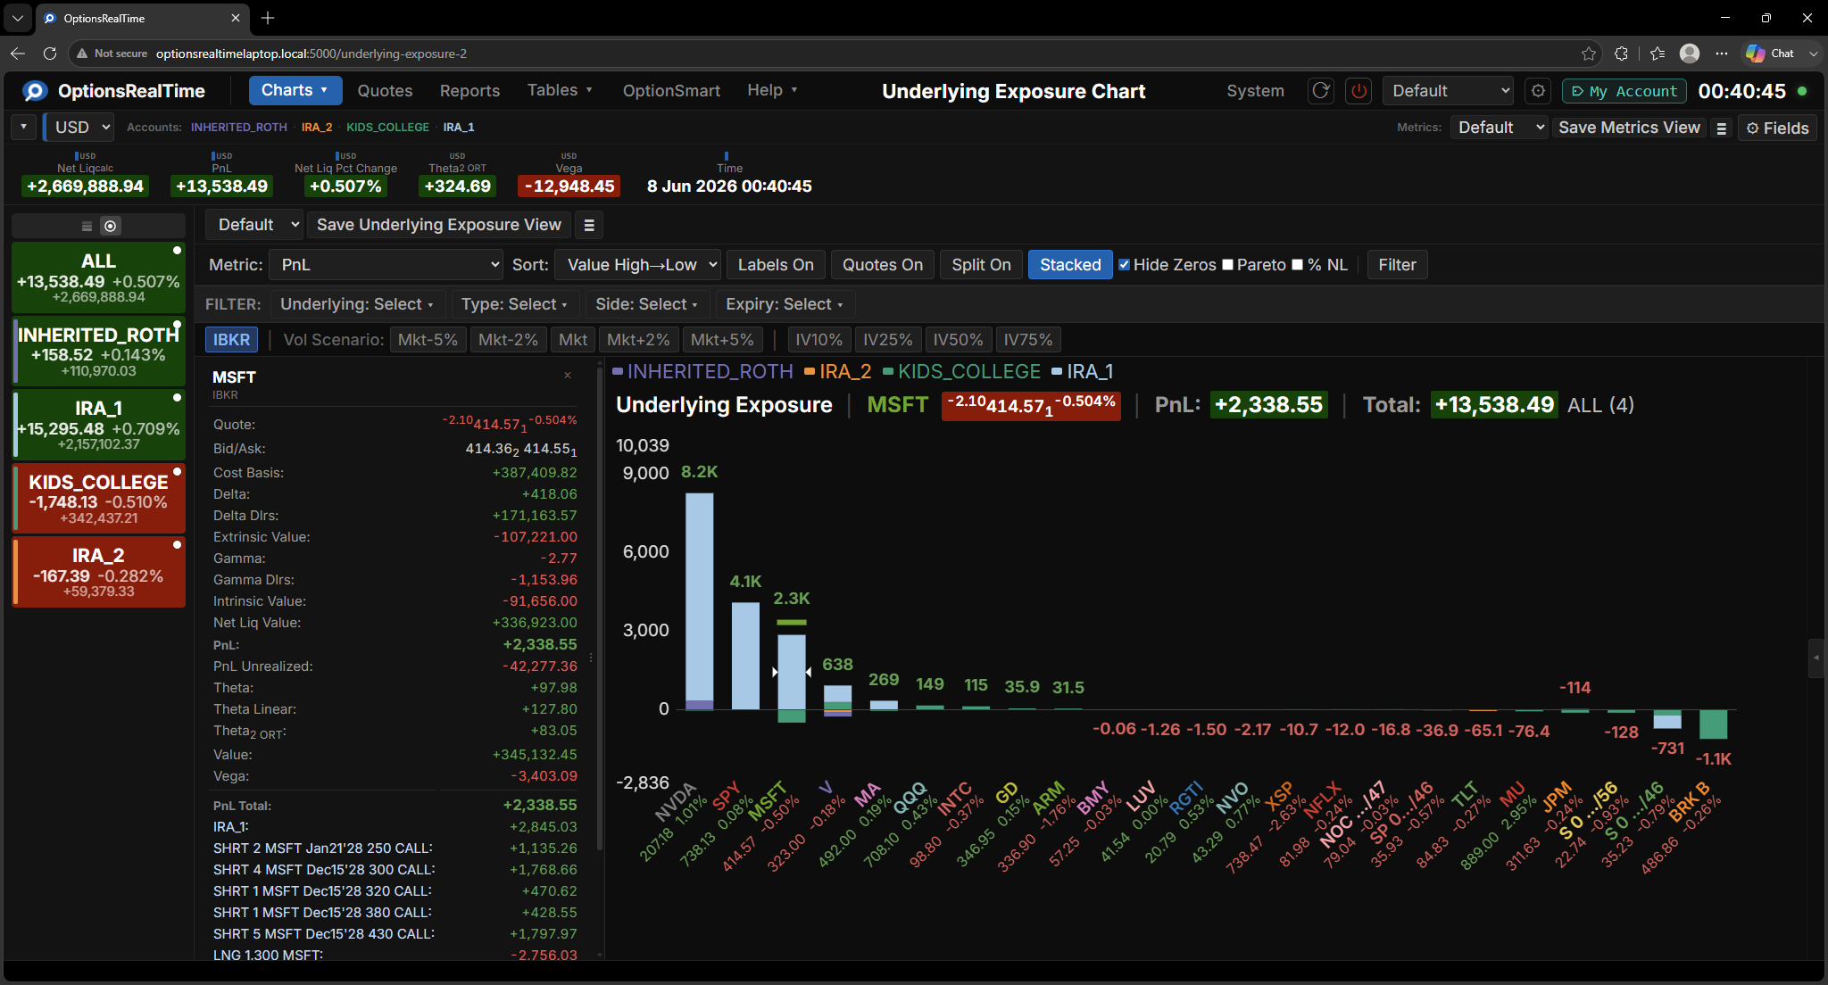The width and height of the screenshot is (1828, 985).
Task: Click the browser reload icon
Action: click(50, 54)
